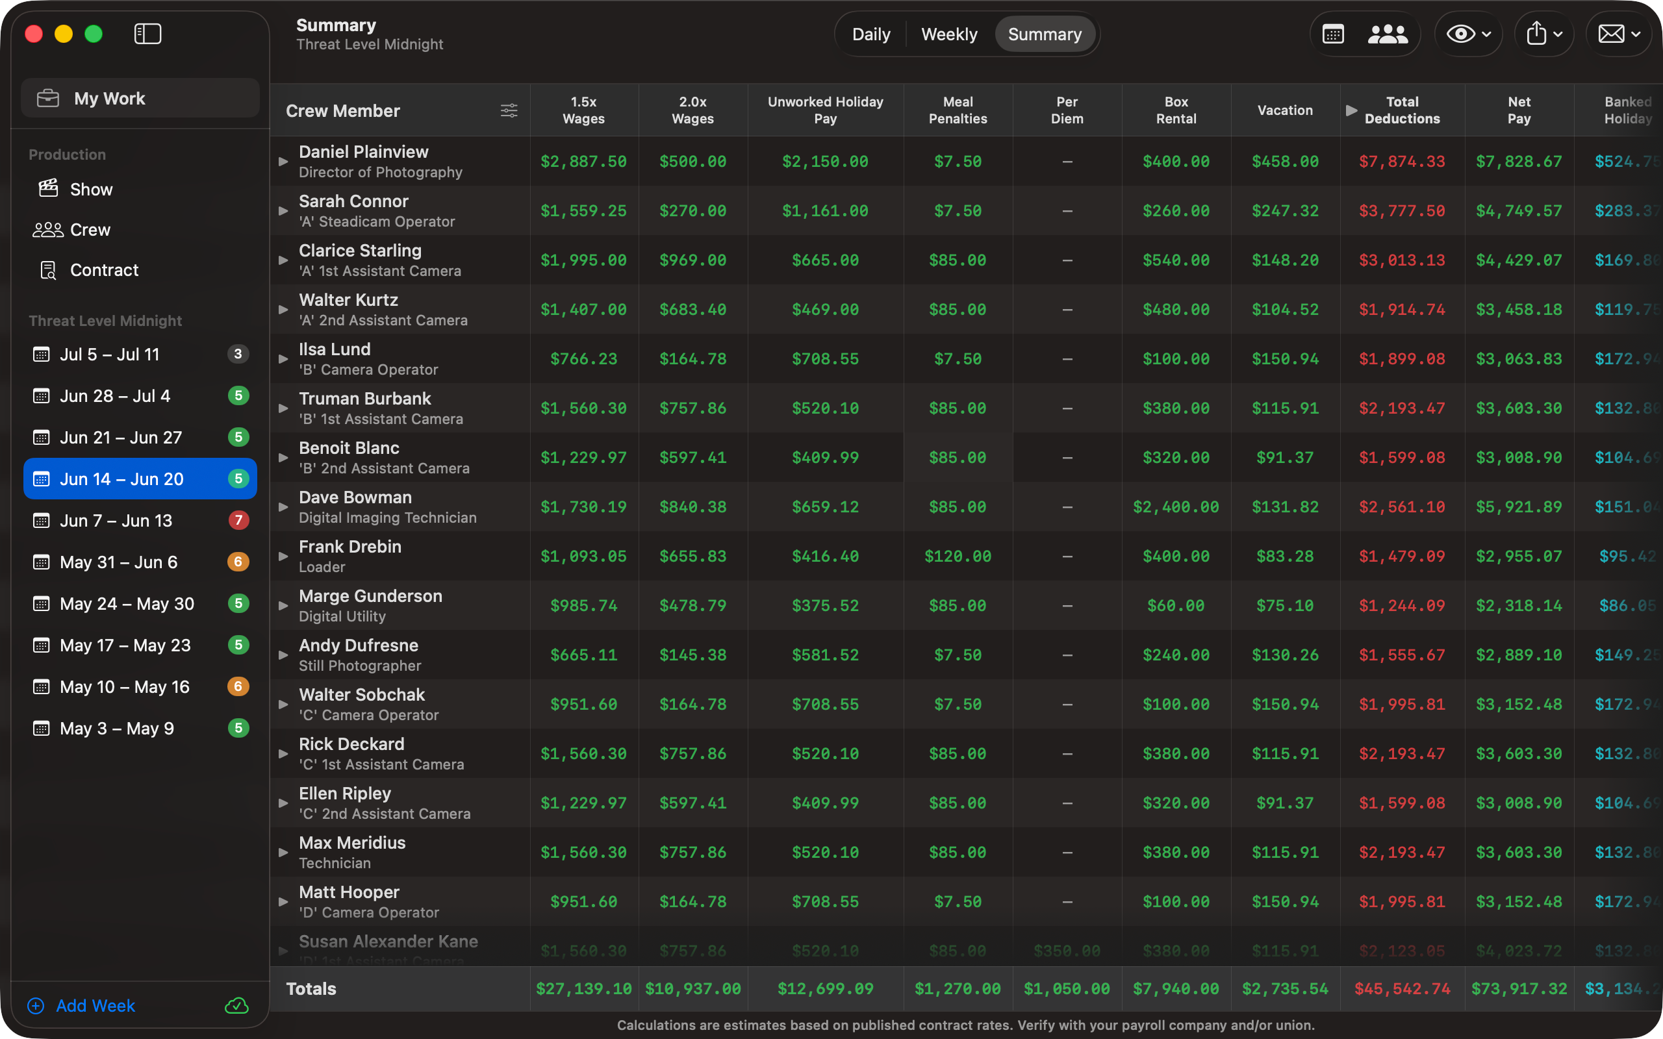Screen dimensions: 1663x1039
Task: Click the Totals net pay $73,917.32
Action: [1519, 989]
